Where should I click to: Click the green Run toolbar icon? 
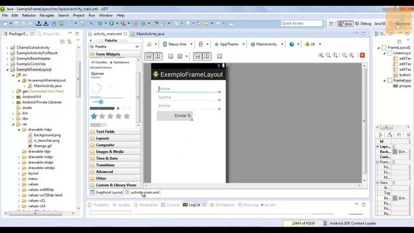[112, 23]
